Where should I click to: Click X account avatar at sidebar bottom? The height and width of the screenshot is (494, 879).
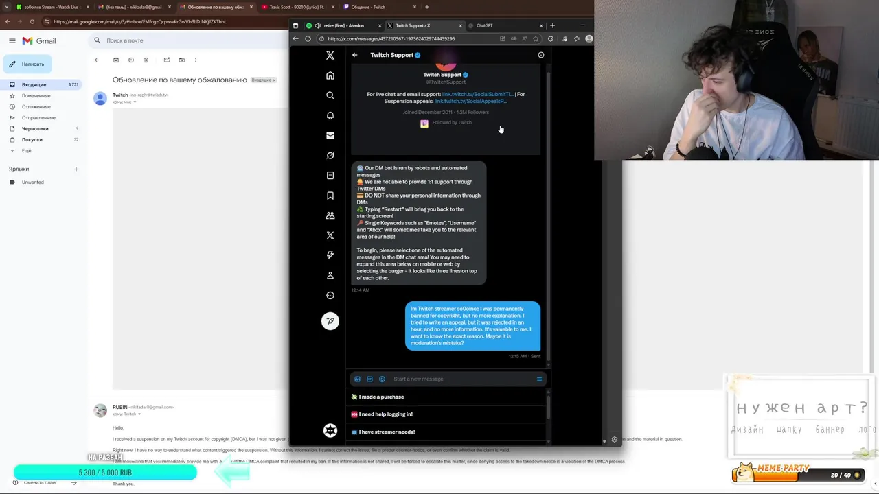[x=330, y=430]
